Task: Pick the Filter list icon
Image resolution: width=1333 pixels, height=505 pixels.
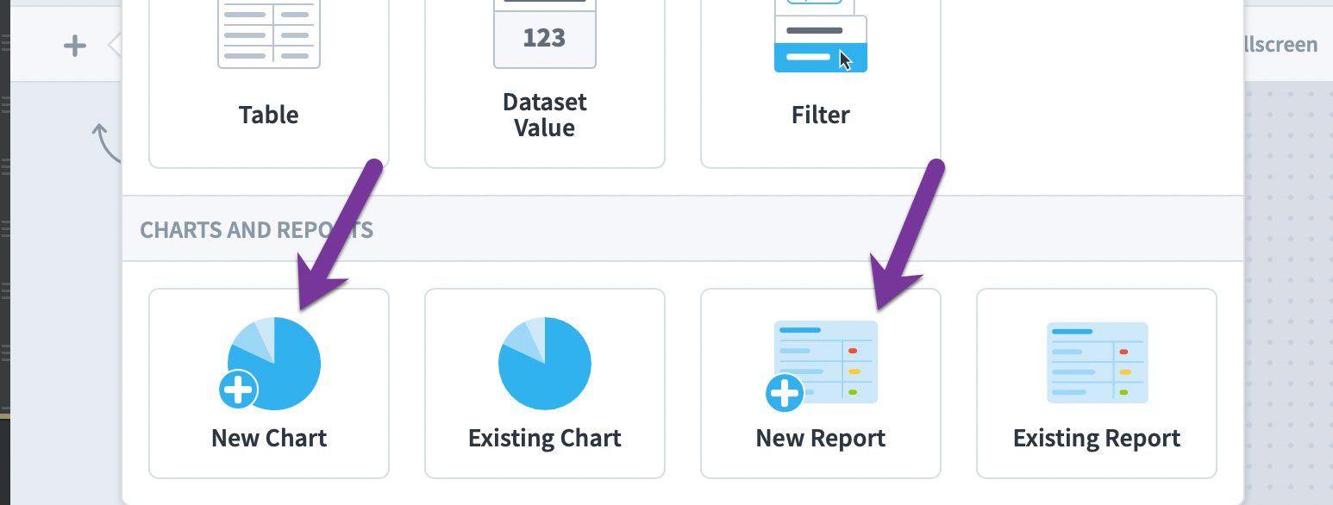Action: click(821, 35)
